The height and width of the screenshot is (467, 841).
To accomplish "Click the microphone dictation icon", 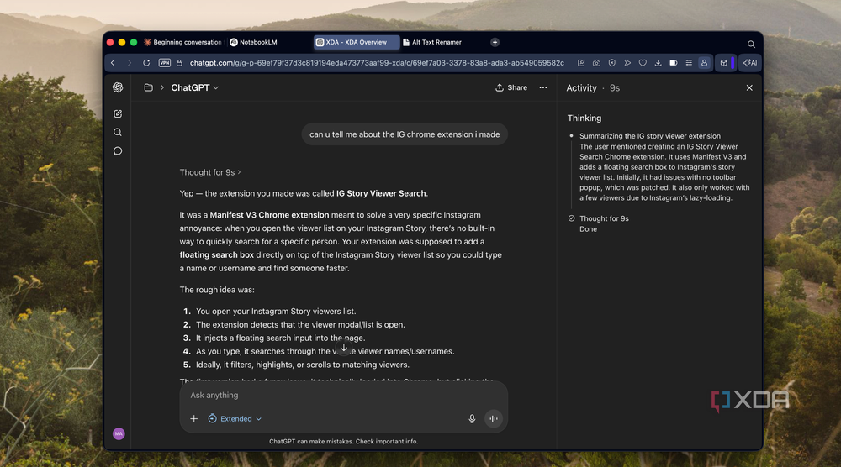I will (472, 419).
